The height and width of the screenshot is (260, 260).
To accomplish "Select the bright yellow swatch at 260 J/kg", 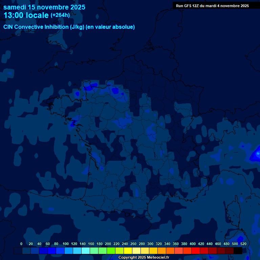I will 128,251.
